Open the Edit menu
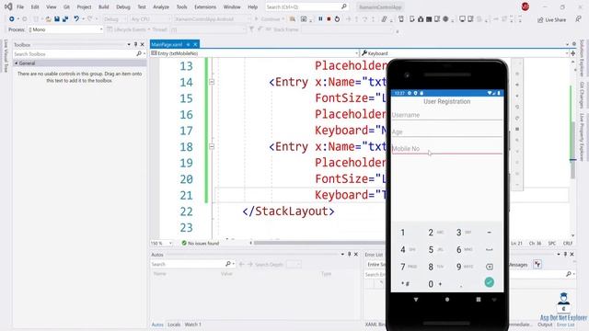Viewport: 589px width, 331px height. point(35,6)
